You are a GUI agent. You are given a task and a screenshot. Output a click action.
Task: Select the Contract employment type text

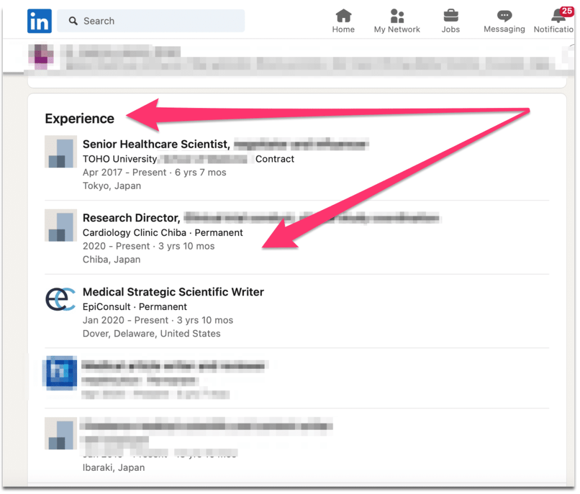pyautogui.click(x=275, y=159)
